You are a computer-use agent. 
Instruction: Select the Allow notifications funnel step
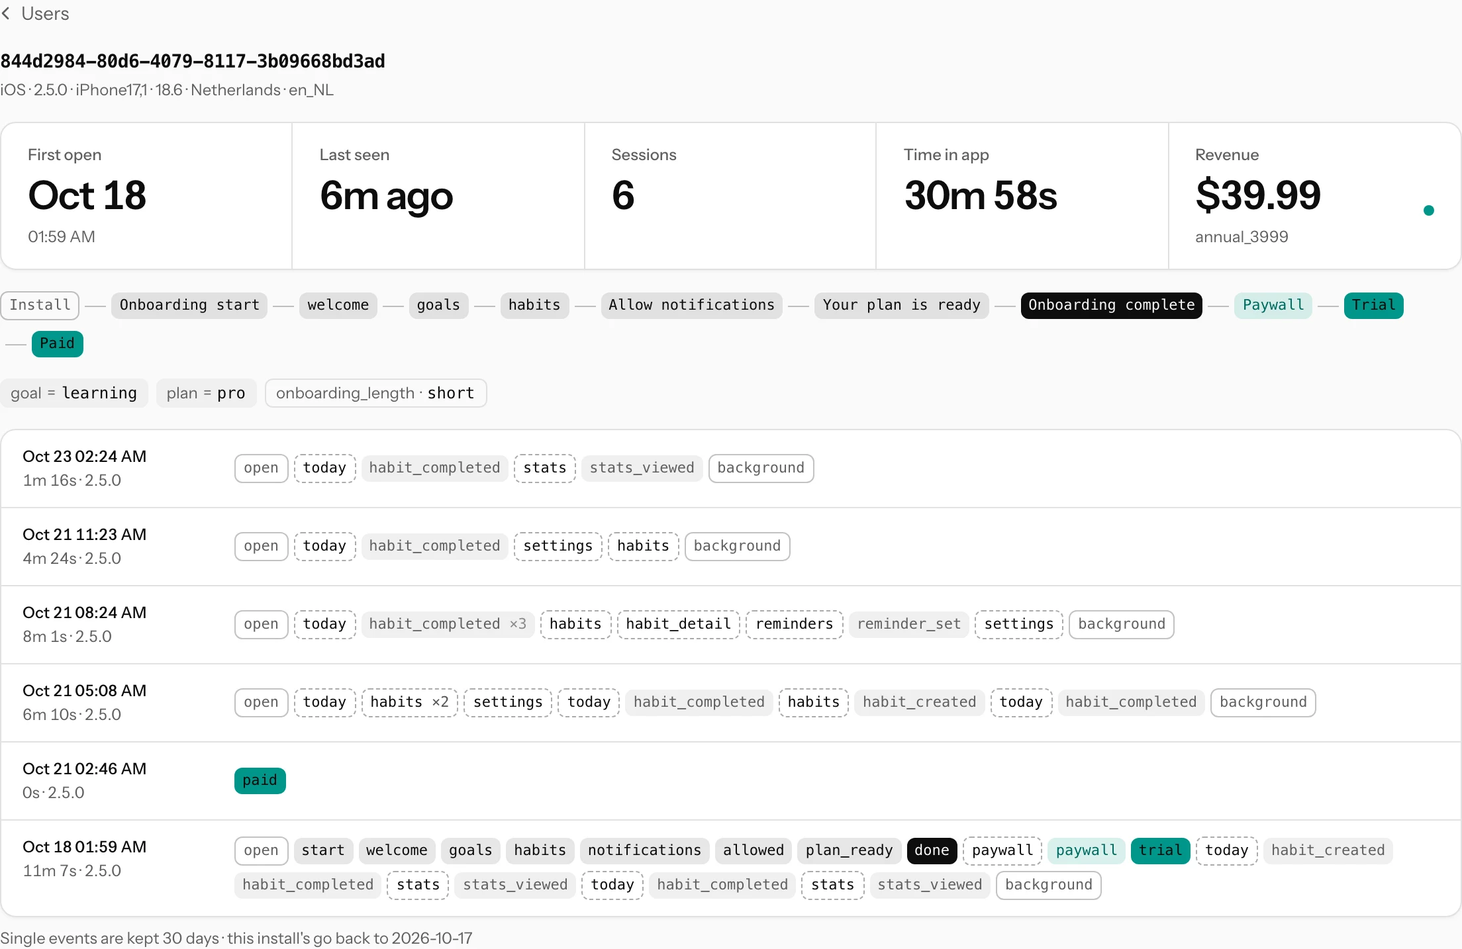(x=691, y=305)
